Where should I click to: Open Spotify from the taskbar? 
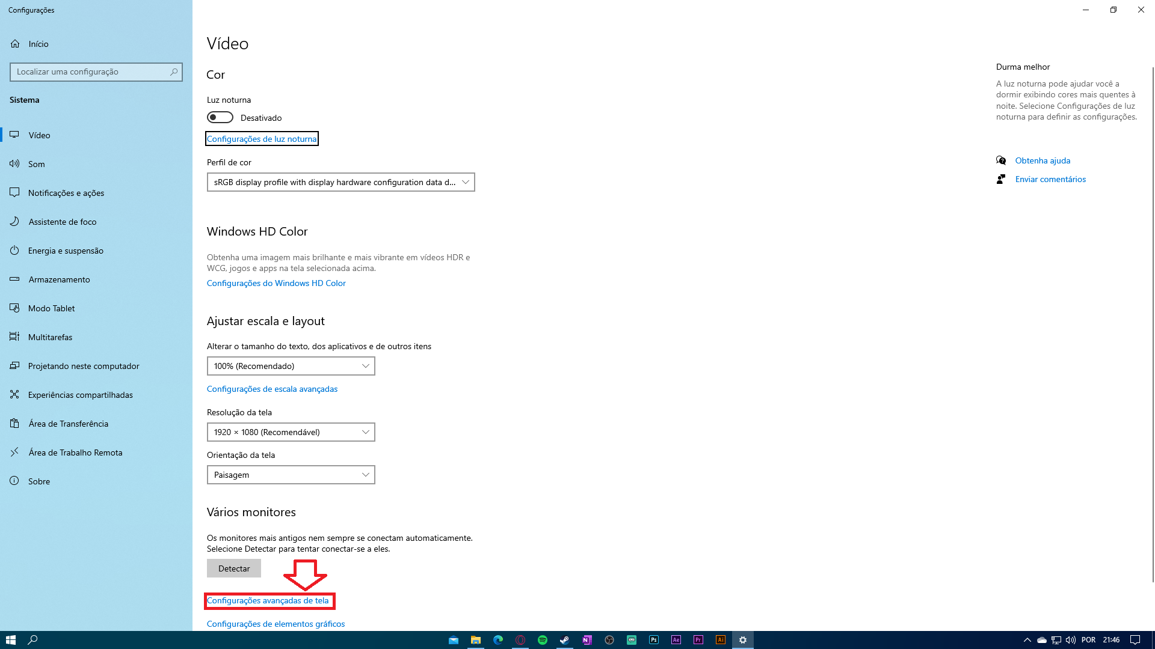[x=542, y=640]
